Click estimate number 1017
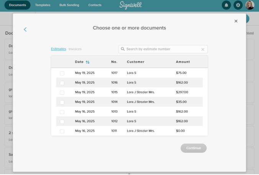259x175 pixels. (x=114, y=73)
